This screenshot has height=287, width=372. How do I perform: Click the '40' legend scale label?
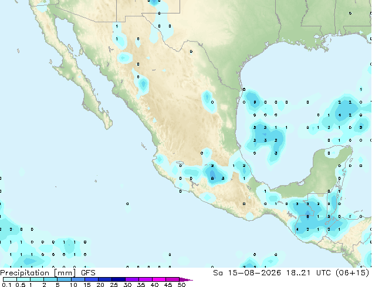click(x=154, y=285)
